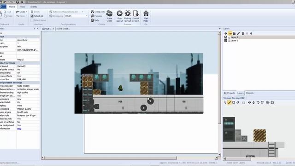Close the Layout 1 tab
Viewport: 295px width, 166px height.
(53, 29)
